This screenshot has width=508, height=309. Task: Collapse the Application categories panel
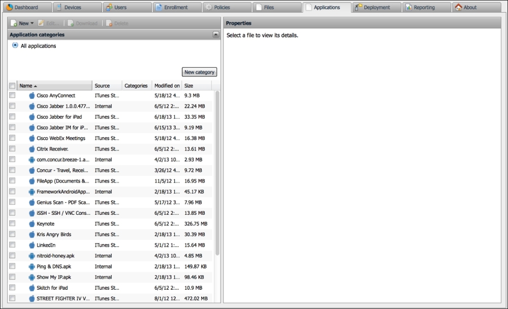pyautogui.click(x=216, y=34)
